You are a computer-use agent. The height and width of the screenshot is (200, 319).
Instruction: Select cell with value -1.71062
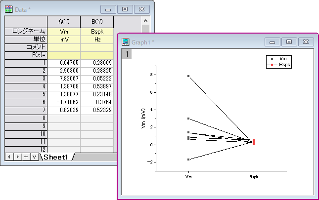point(64,103)
